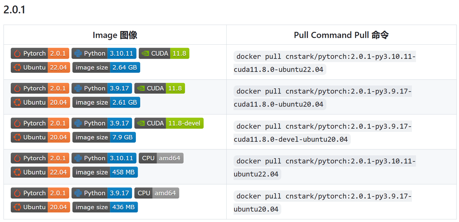Select the CPU pull command ending py3.10.11-ubuntu22.04

tap(325, 168)
